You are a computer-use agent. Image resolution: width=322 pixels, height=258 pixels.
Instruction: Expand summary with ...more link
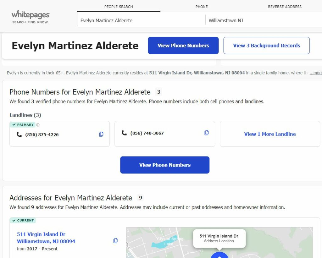[316, 73]
